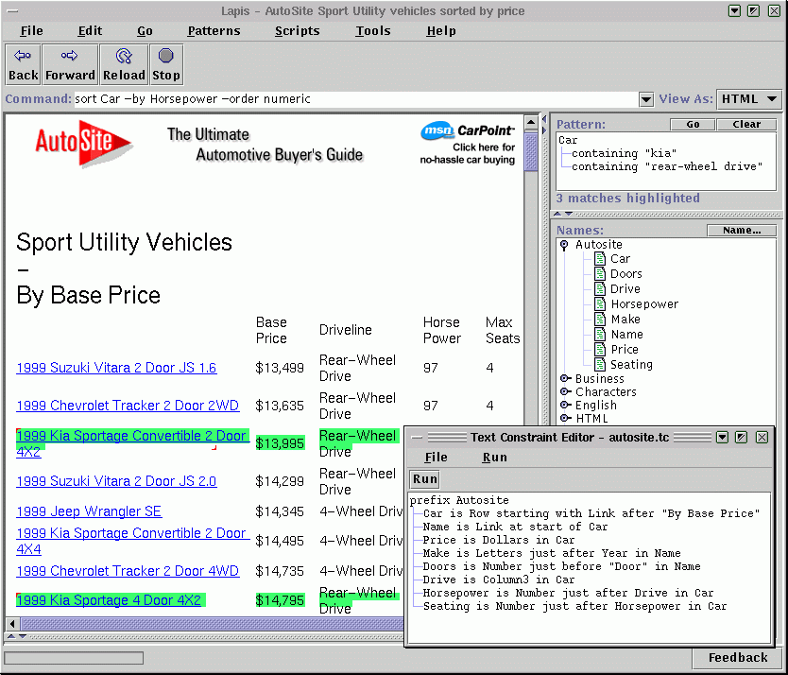Open the command history dropdown arrow
Viewport: 788px width, 675px height.
click(646, 99)
